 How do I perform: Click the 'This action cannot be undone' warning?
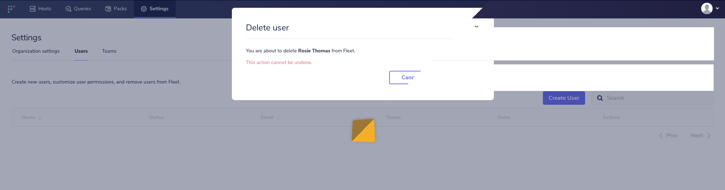(279, 63)
